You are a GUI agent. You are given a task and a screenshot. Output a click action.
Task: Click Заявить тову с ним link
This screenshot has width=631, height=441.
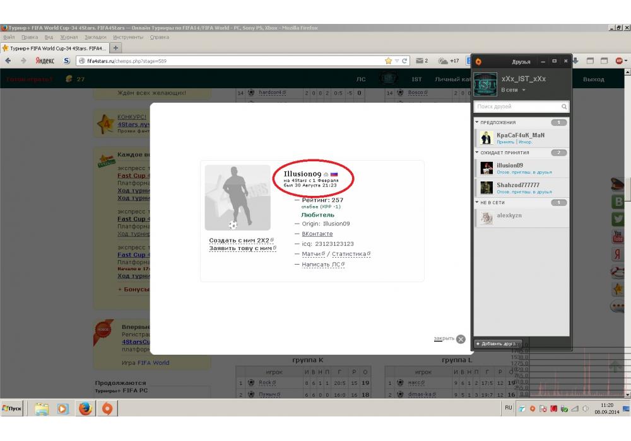pos(242,248)
